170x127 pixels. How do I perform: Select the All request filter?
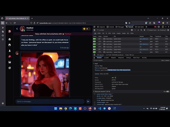95,33
